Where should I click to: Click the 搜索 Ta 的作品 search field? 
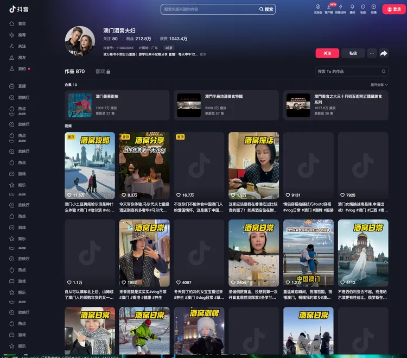pos(353,72)
